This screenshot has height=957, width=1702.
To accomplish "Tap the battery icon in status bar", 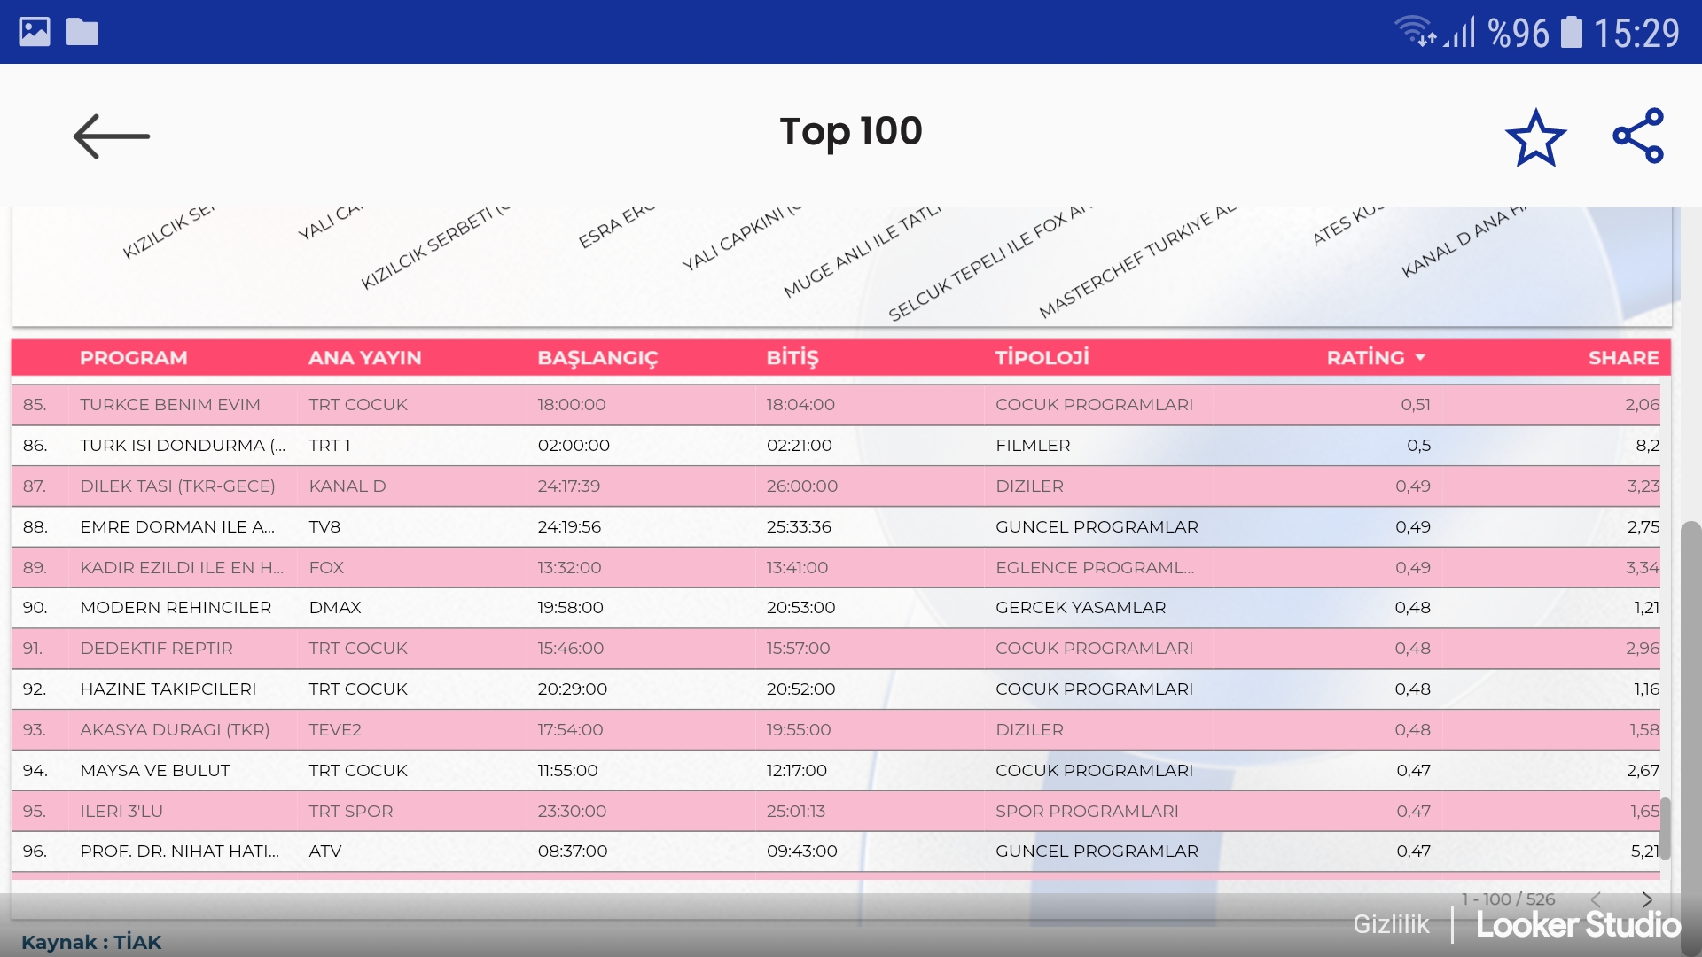I will pyautogui.click(x=1571, y=33).
